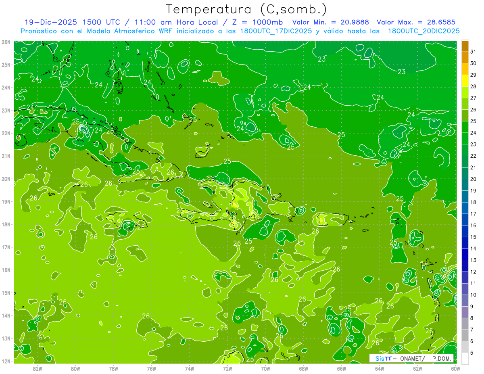
Task: Click the "74W" longitude label
Action: pos(190,368)
